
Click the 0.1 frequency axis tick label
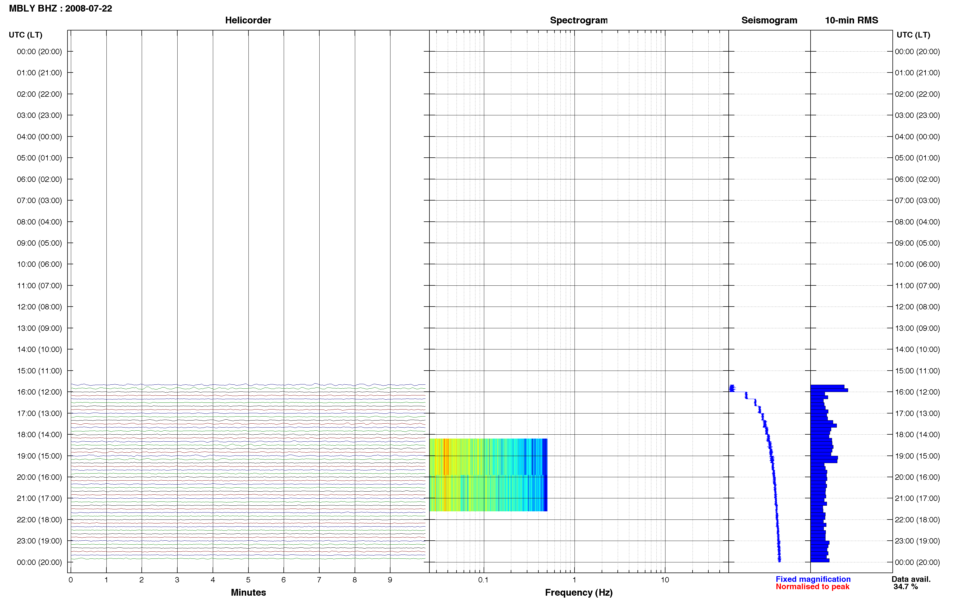[x=483, y=580]
